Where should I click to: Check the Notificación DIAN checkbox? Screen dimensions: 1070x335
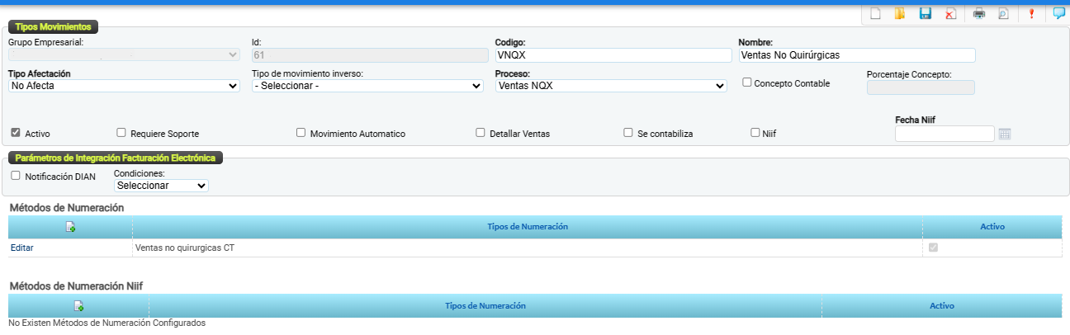point(16,176)
